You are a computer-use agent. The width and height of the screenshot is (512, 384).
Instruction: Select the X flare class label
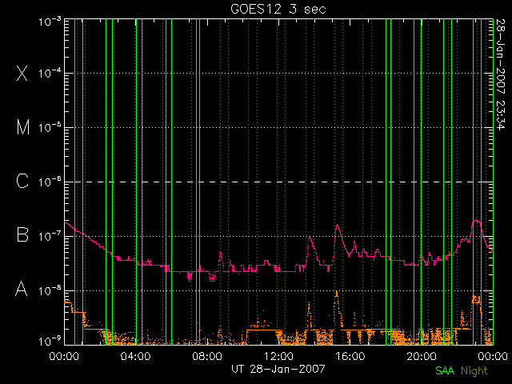(x=22, y=73)
